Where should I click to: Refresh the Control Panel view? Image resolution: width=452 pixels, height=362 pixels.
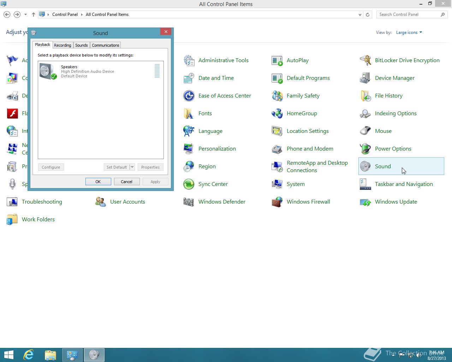coord(368,14)
